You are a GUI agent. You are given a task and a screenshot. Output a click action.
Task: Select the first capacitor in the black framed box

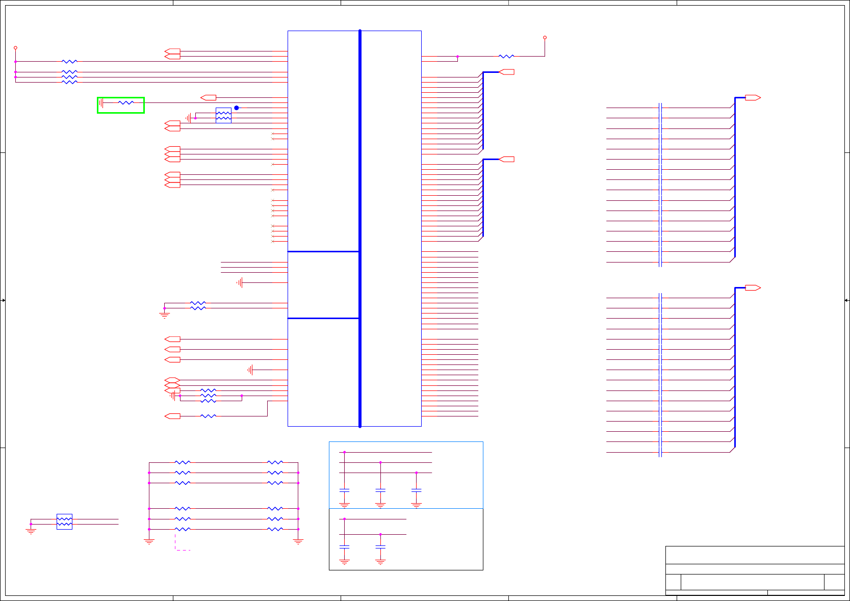[x=344, y=547]
